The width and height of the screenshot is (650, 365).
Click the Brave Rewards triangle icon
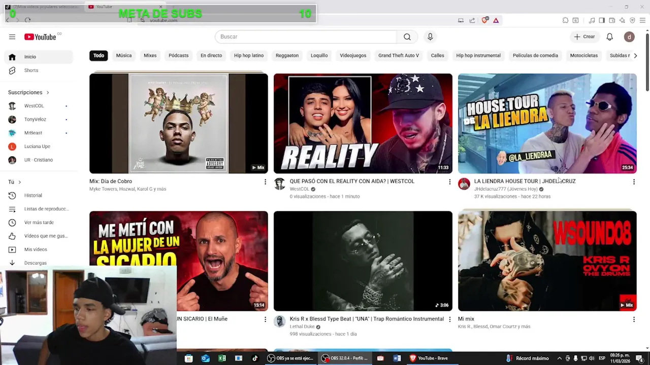[x=496, y=20]
